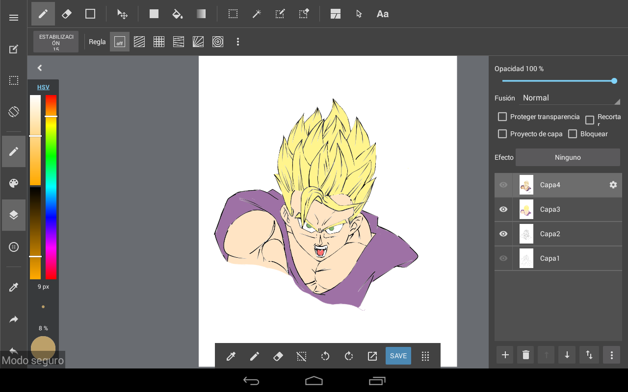This screenshot has width=628, height=392.
Task: Choose the Gradient tool
Action: 201,14
